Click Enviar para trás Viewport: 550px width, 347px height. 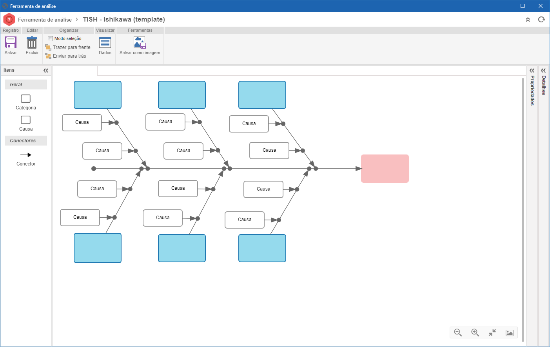66,56
